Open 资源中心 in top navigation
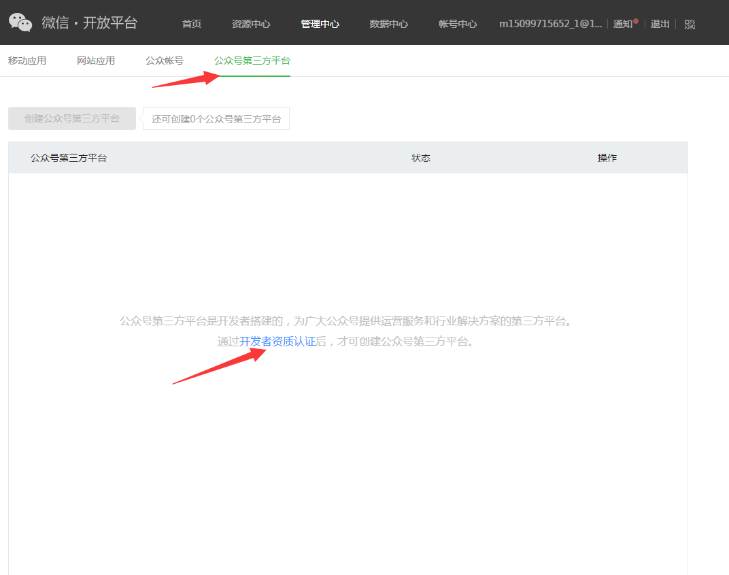729x575 pixels. coord(251,24)
